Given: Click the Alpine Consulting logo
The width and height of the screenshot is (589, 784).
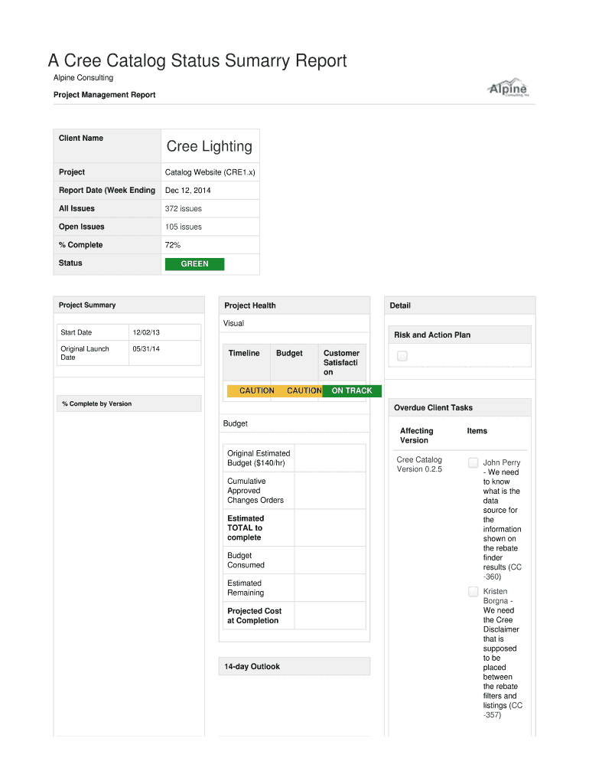Looking at the screenshot, I should point(508,87).
